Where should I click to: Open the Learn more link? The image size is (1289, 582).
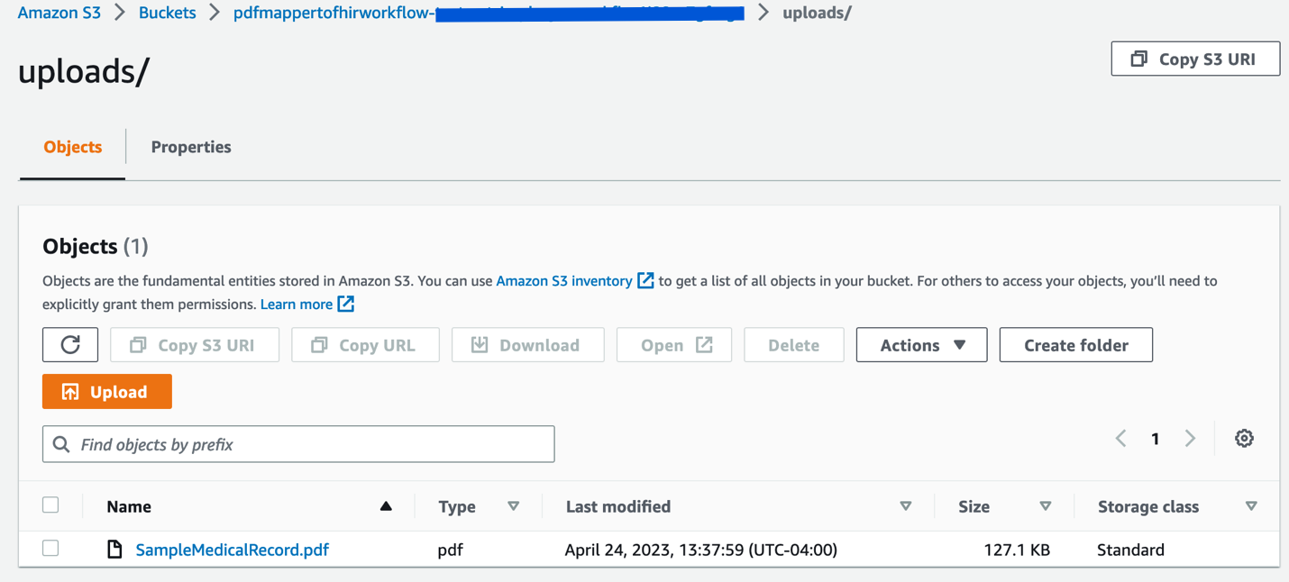coord(297,305)
